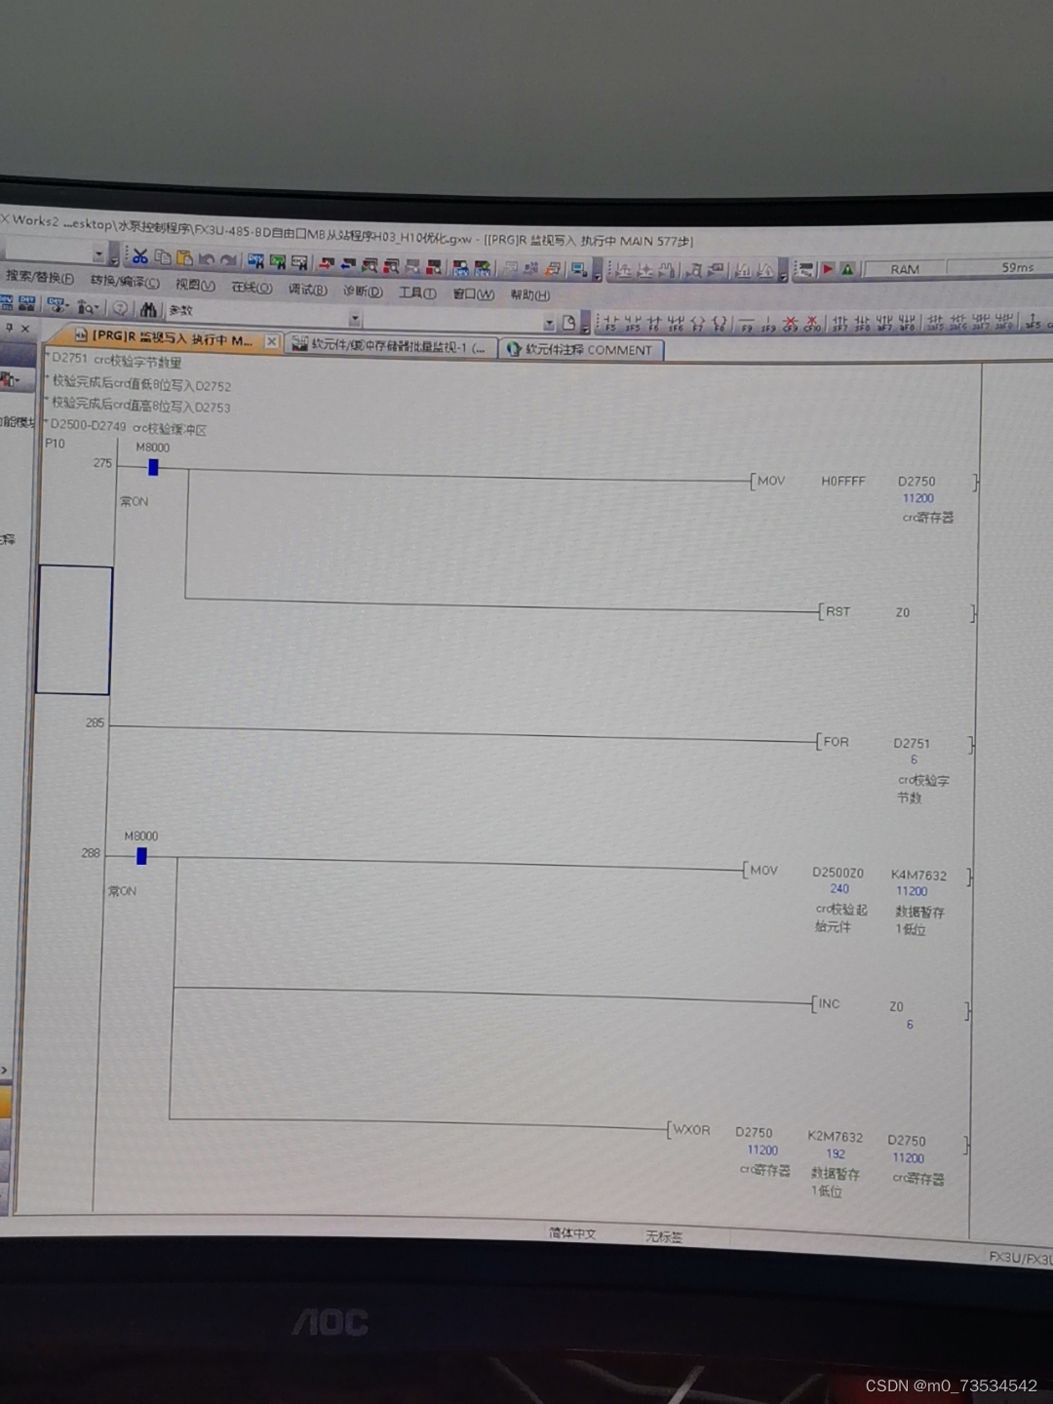Open the 搜索/替换(F) menu
Screen dimensions: 1053x1404
[x=40, y=278]
